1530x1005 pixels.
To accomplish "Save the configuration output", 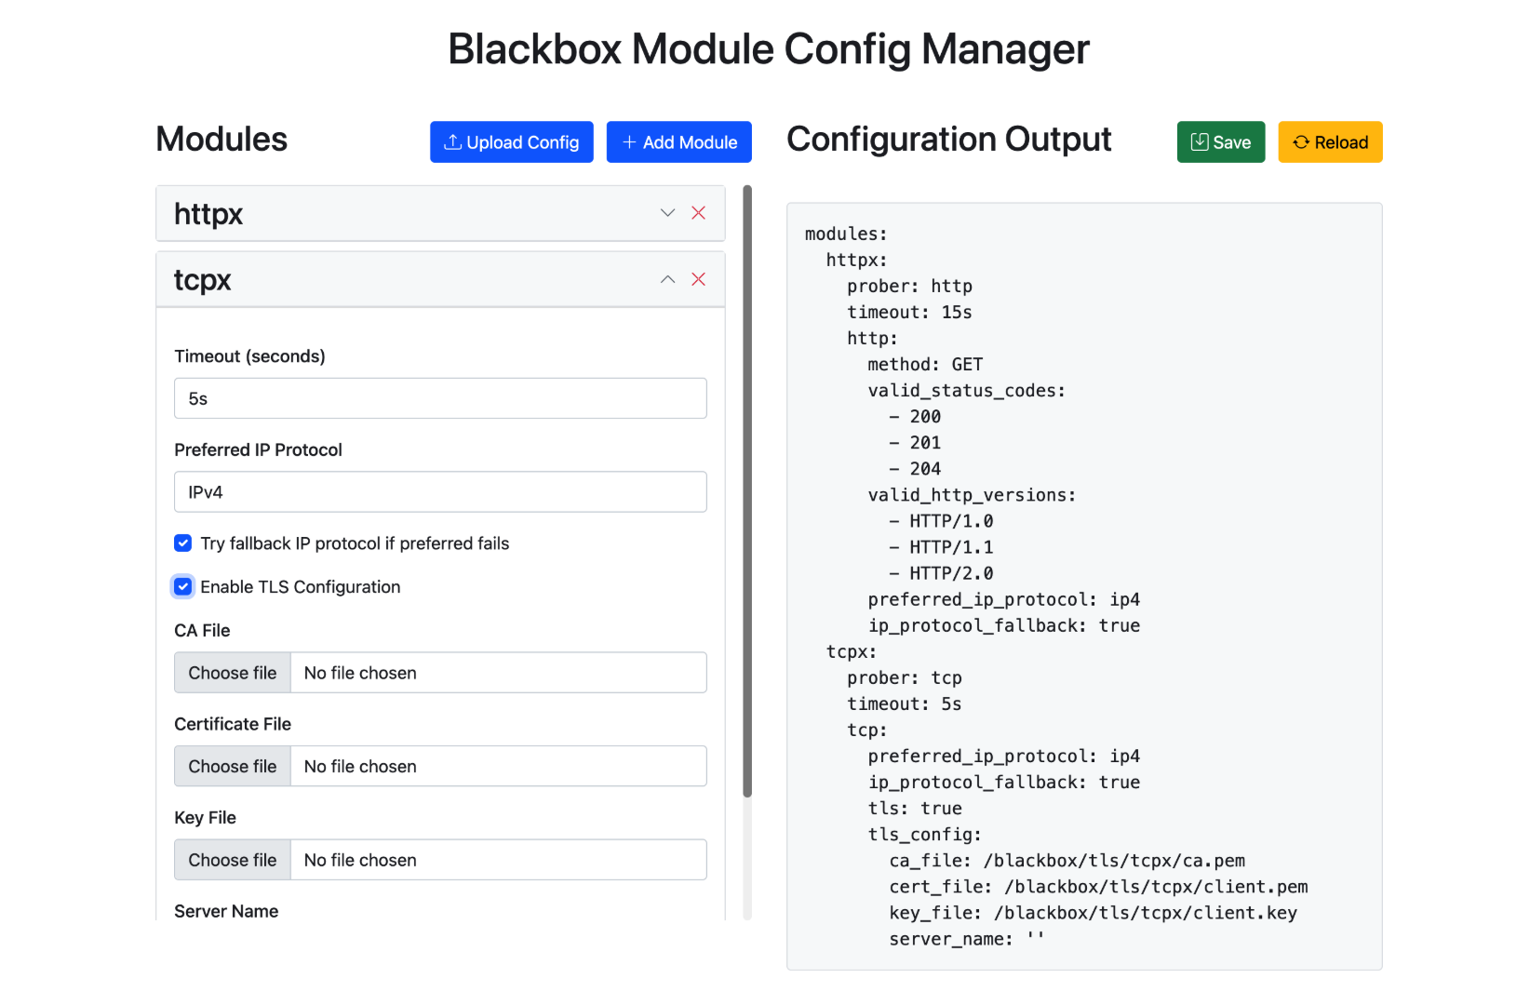I will click(1220, 142).
